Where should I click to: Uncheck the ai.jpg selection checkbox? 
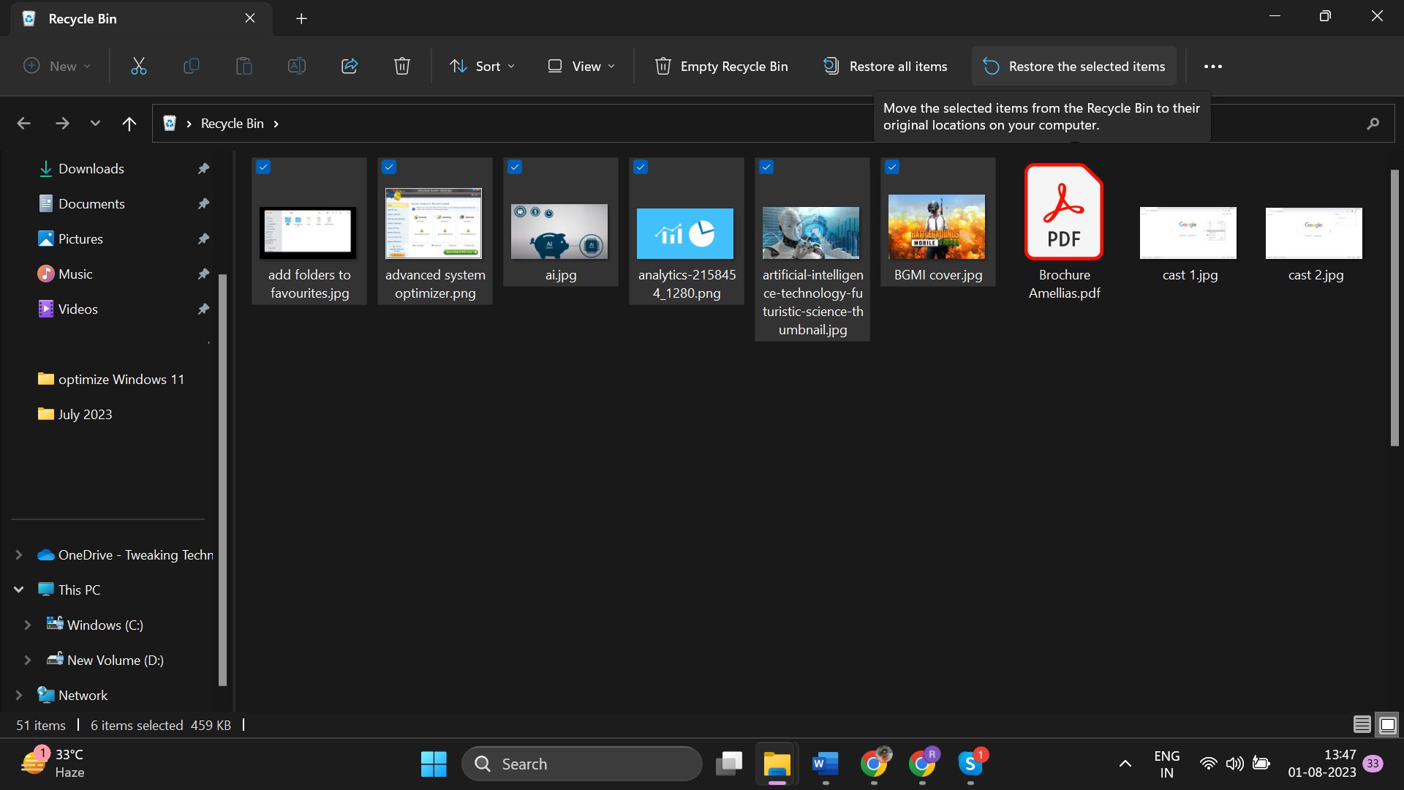point(515,168)
